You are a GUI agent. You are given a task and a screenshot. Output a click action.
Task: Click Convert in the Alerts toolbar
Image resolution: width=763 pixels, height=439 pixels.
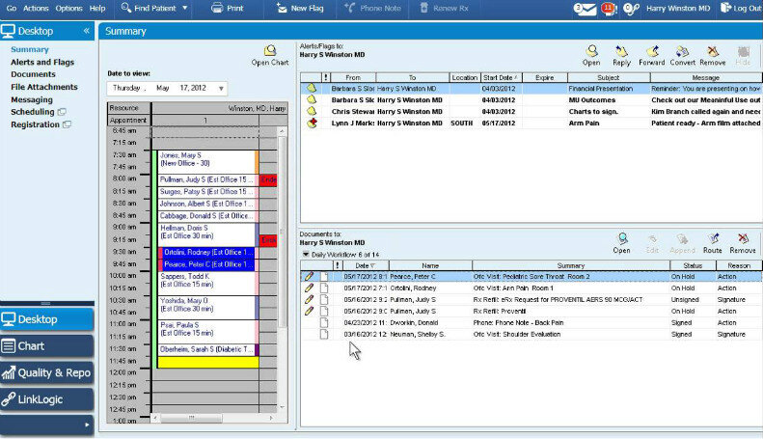pos(683,54)
